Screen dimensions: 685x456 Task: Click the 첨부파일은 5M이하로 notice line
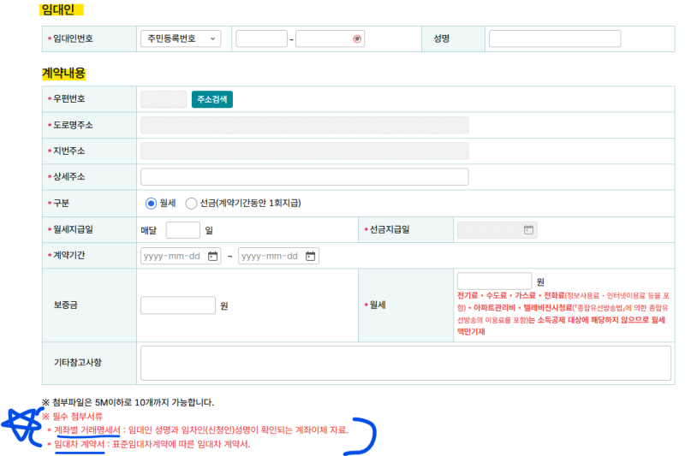128,402
